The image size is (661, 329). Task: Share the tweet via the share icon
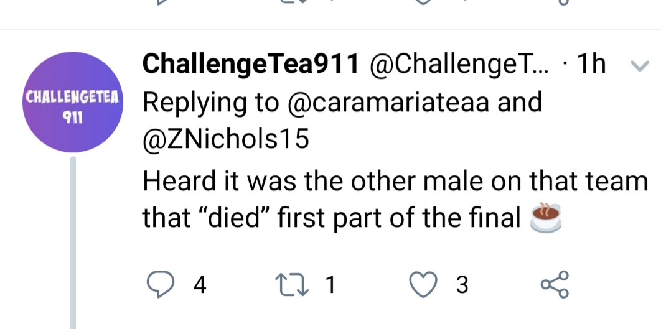(x=555, y=284)
